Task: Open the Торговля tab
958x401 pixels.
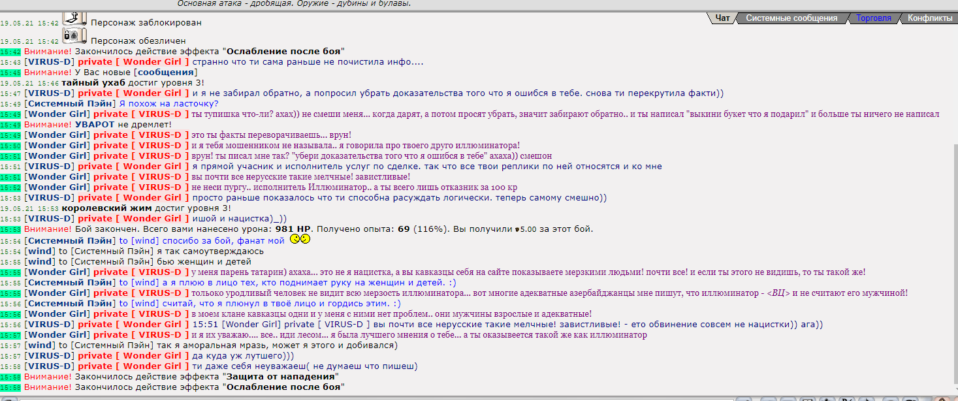Action: [874, 18]
